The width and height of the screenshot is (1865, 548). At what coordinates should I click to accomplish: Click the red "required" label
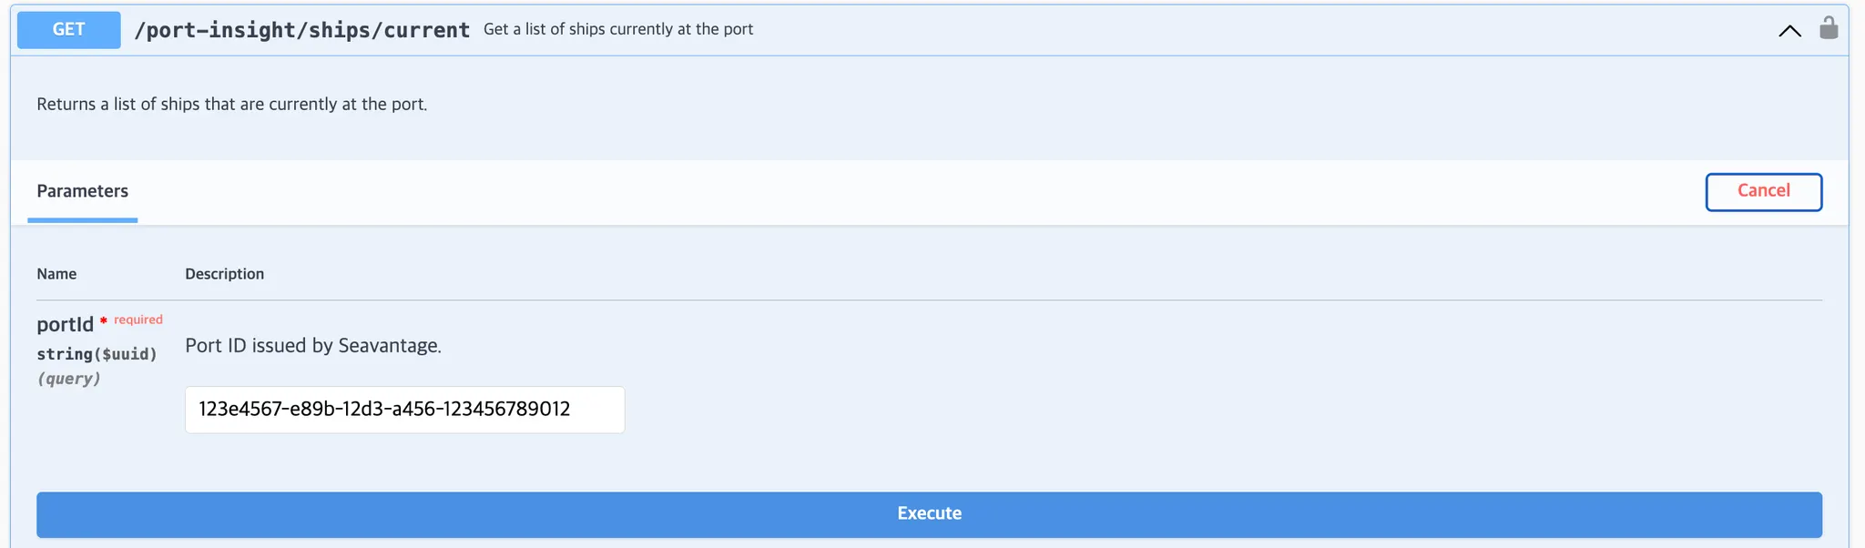(138, 320)
